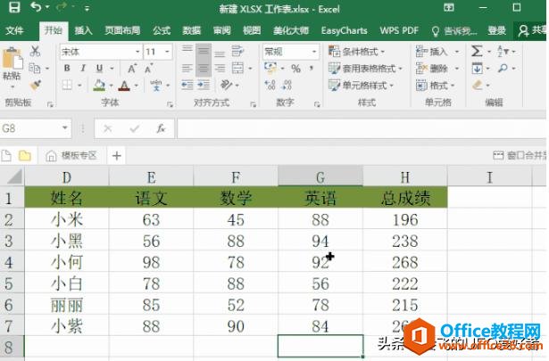Decrease decimal places
The height and width of the screenshot is (361, 549).
click(x=287, y=85)
